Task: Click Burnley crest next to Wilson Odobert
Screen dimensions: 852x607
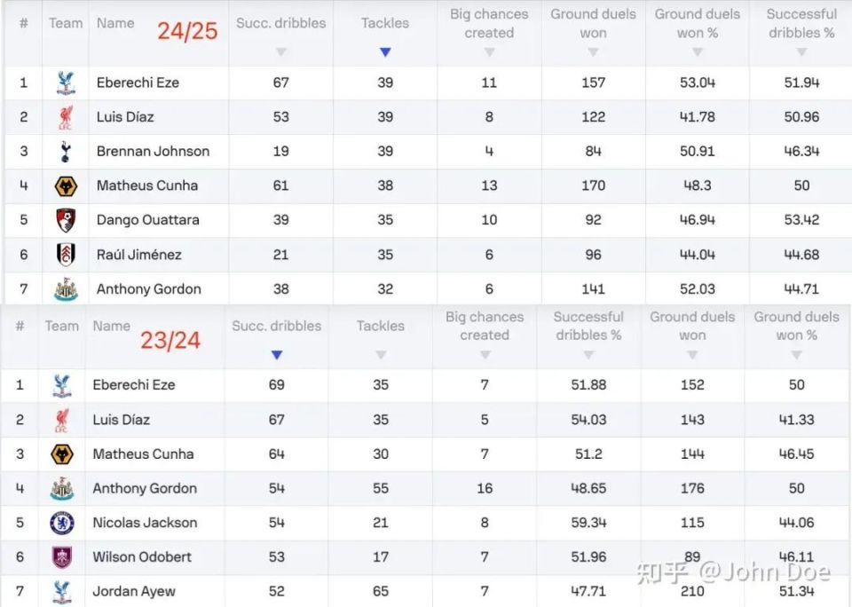Action: pos(62,557)
